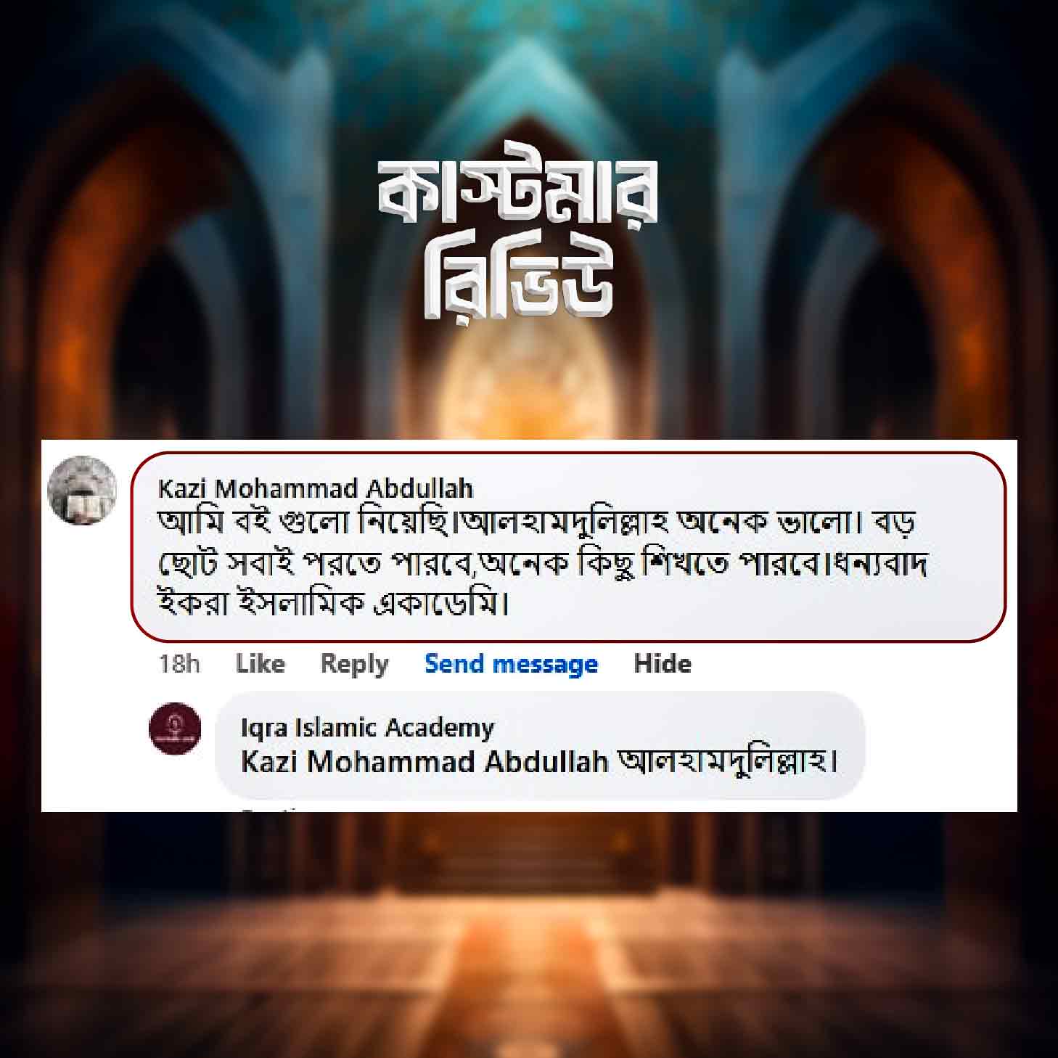Image resolution: width=1058 pixels, height=1058 pixels.
Task: Hide the comment using the Hide button
Action: (663, 663)
